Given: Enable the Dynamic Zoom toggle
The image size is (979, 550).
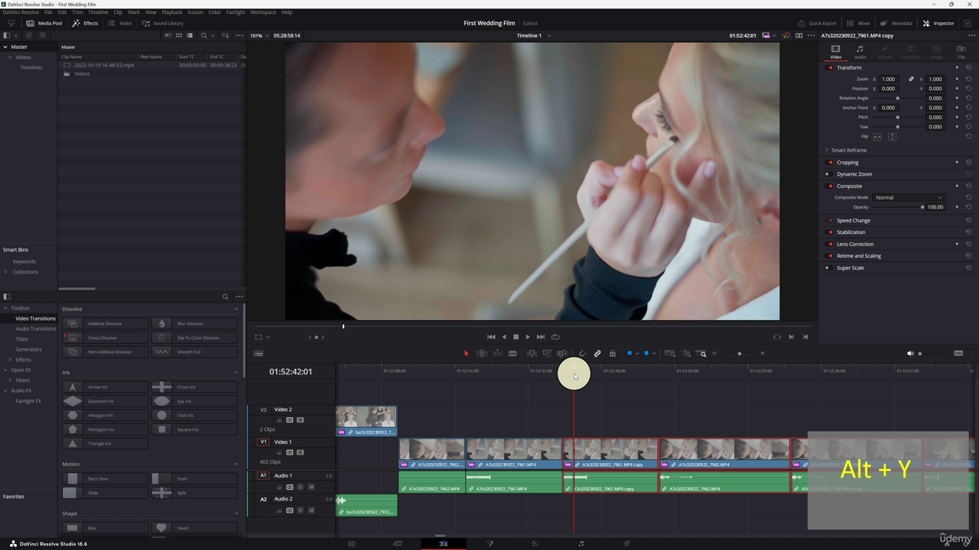Looking at the screenshot, I should [827, 174].
